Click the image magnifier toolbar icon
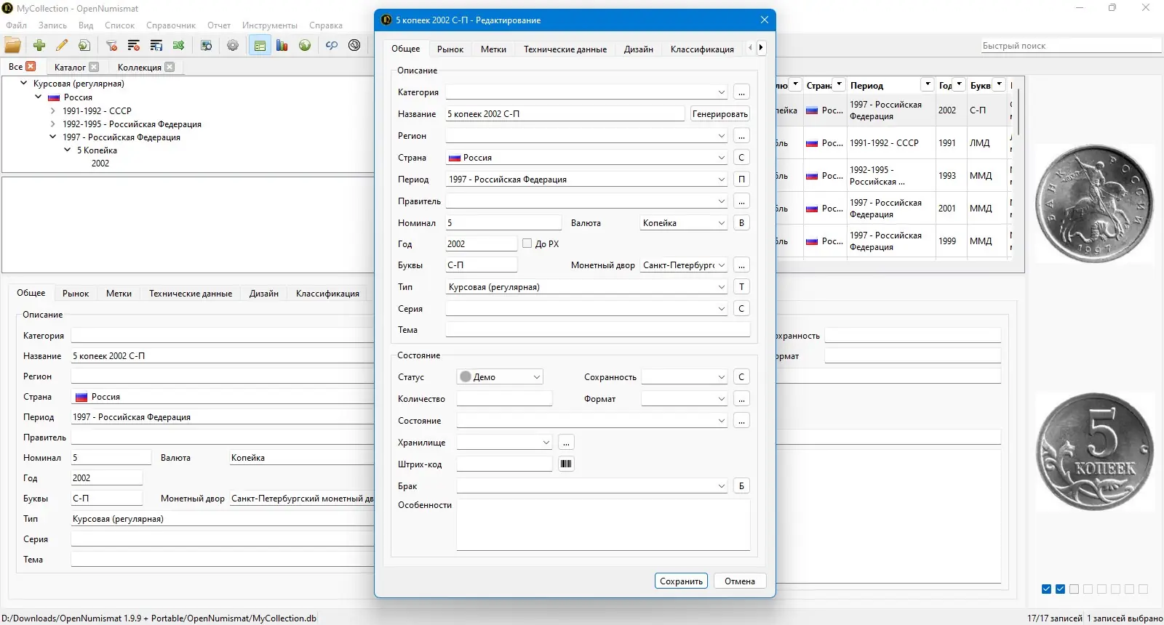Image resolution: width=1164 pixels, height=625 pixels. pyautogui.click(x=206, y=45)
